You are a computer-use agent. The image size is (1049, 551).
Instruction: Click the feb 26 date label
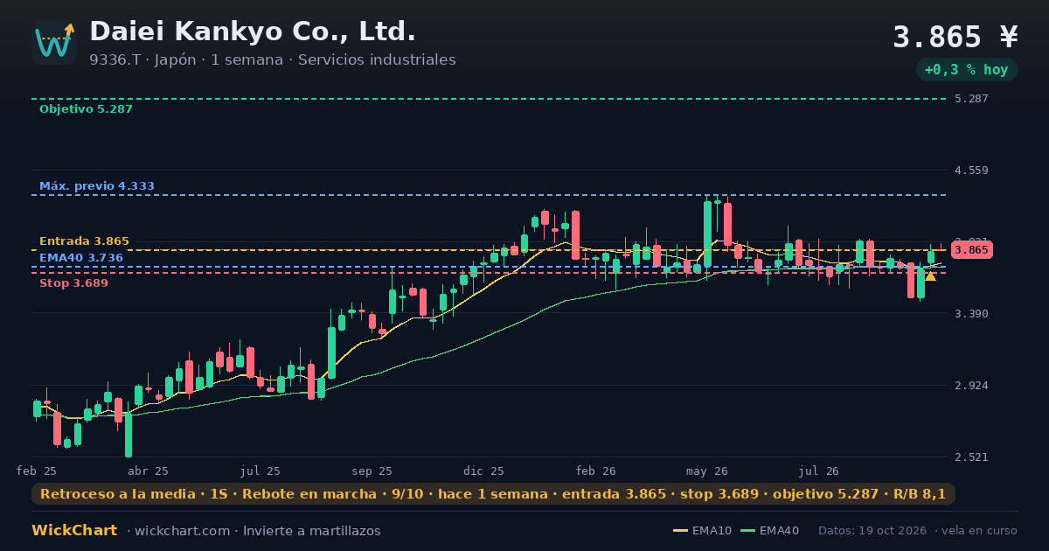(596, 471)
